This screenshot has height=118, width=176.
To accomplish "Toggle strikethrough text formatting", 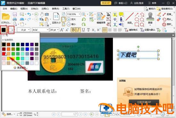I will click(x=88, y=30).
